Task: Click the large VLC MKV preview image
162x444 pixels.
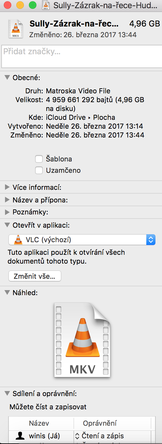Action: tap(82, 340)
